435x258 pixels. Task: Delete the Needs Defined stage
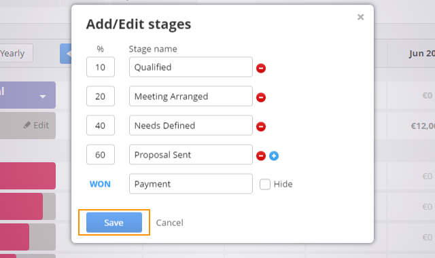(261, 126)
